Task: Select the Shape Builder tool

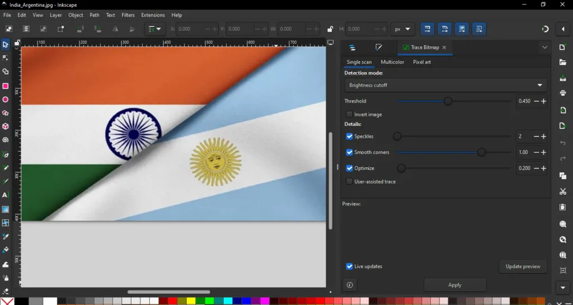Action: [5, 72]
